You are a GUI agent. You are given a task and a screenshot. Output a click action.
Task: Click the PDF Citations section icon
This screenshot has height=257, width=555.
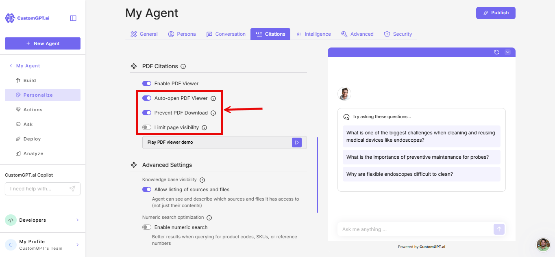point(133,66)
